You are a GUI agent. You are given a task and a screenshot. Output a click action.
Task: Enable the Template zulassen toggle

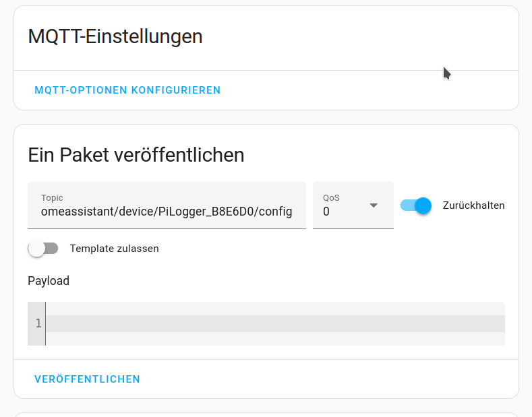tap(43, 249)
